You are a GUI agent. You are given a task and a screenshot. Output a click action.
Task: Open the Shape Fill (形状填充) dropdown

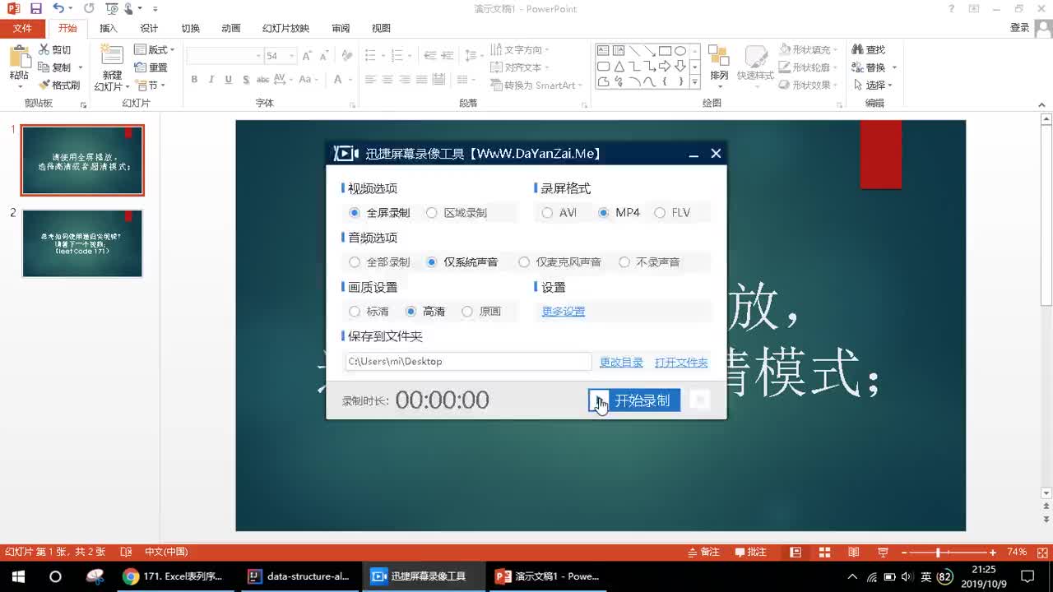(808, 50)
